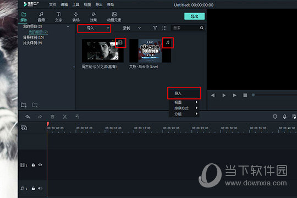Click the redo arrow icon
Image resolution: width=297 pixels, height=198 pixels.
40,117
